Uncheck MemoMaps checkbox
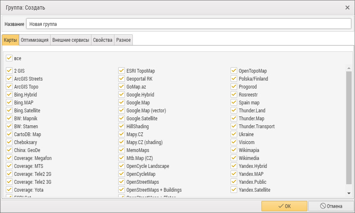This screenshot has width=355, height=213. 122,150
